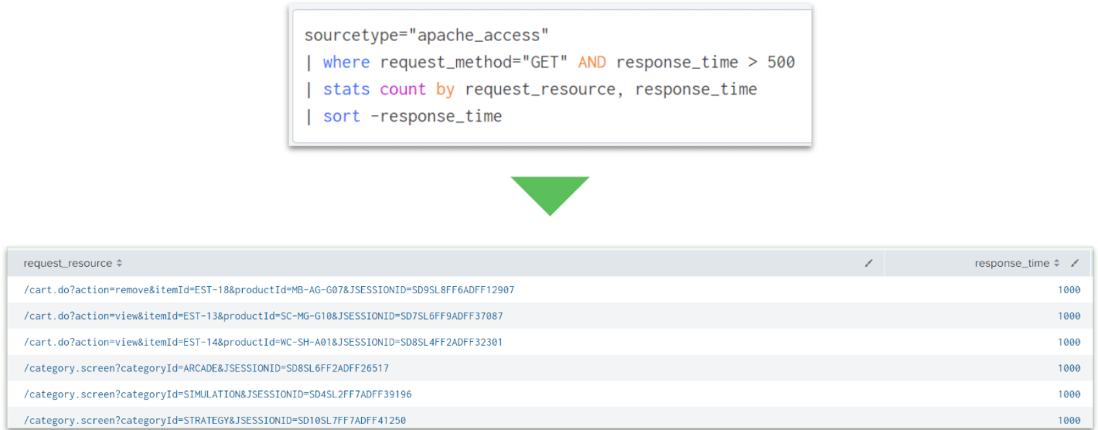Click the 1000 value in the ARCADE row
This screenshot has width=1098, height=430.
point(1069,368)
